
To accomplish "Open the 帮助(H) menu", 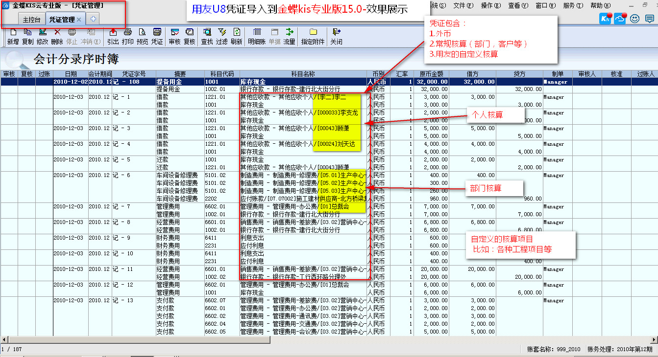I will point(601,5).
